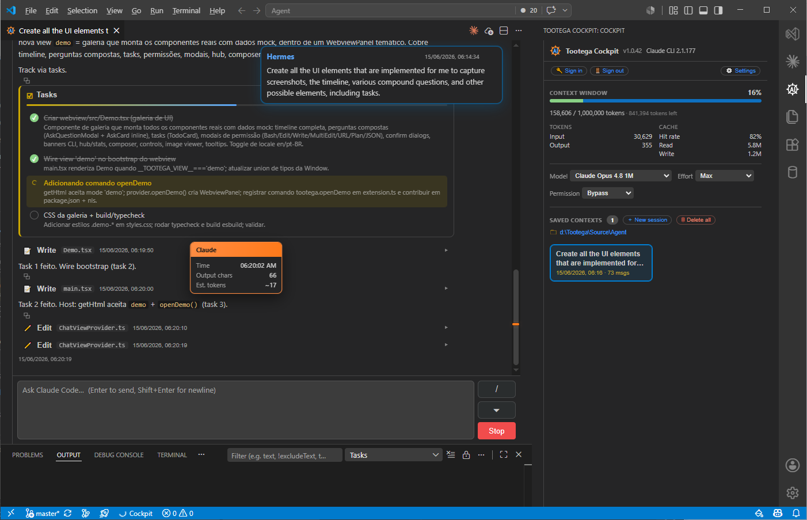Open the Claude Code star icon in the editor toolbar

click(x=474, y=31)
